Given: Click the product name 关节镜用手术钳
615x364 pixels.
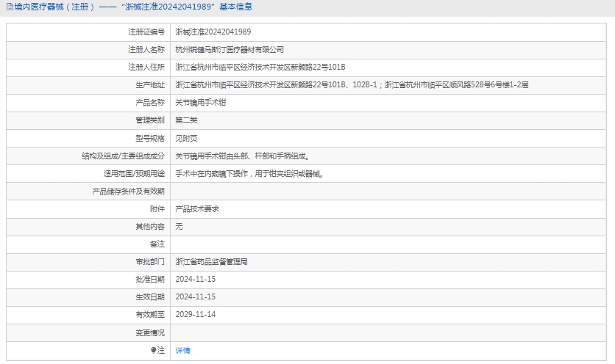Looking at the screenshot, I should click(x=201, y=103).
